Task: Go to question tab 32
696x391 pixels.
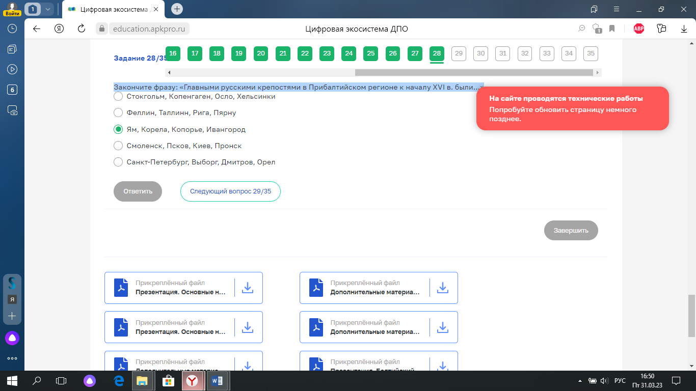Action: (525, 53)
